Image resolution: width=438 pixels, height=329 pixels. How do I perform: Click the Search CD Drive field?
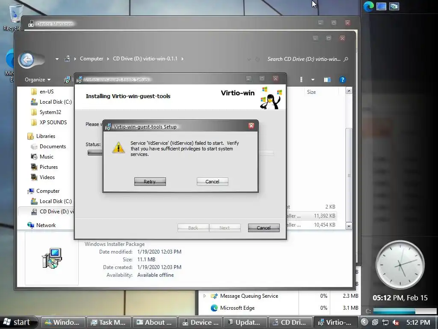[x=304, y=59]
